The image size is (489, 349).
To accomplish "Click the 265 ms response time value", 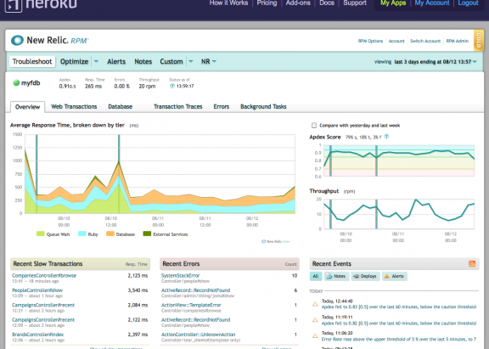I will (x=93, y=86).
